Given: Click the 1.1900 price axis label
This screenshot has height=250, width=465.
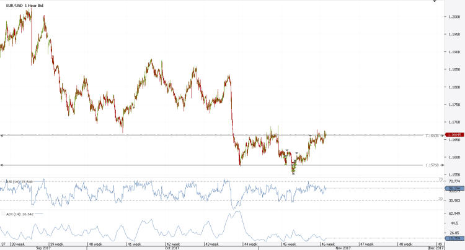Looking at the screenshot, I should click(454, 52).
